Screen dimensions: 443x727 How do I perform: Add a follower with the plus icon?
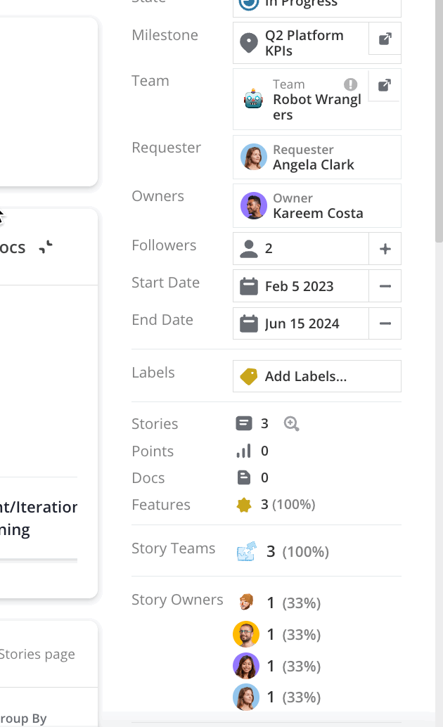385,249
